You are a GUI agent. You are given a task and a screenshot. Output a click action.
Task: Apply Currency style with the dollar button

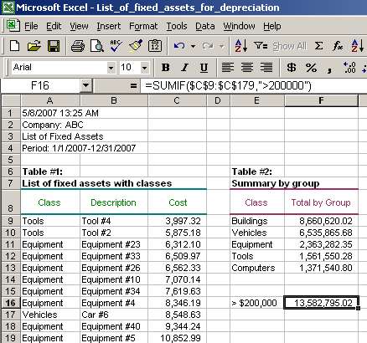coord(292,67)
